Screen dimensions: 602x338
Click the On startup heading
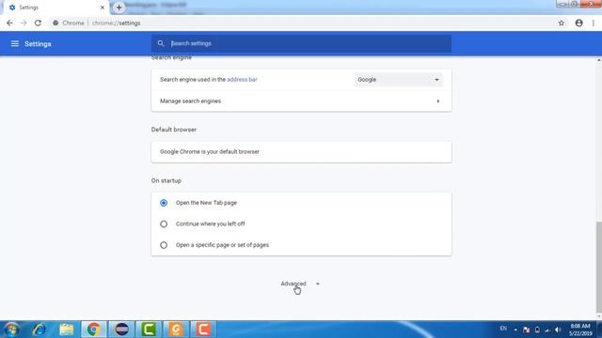coord(166,180)
